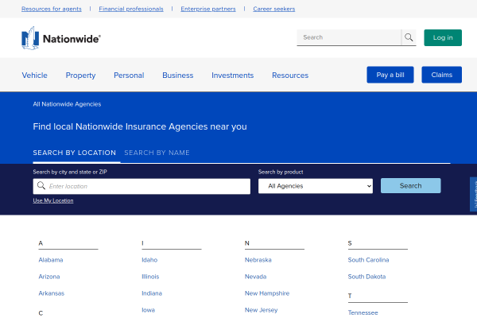Image resolution: width=477 pixels, height=318 pixels.
Task: Select the Search by Location tab
Action: (74, 153)
